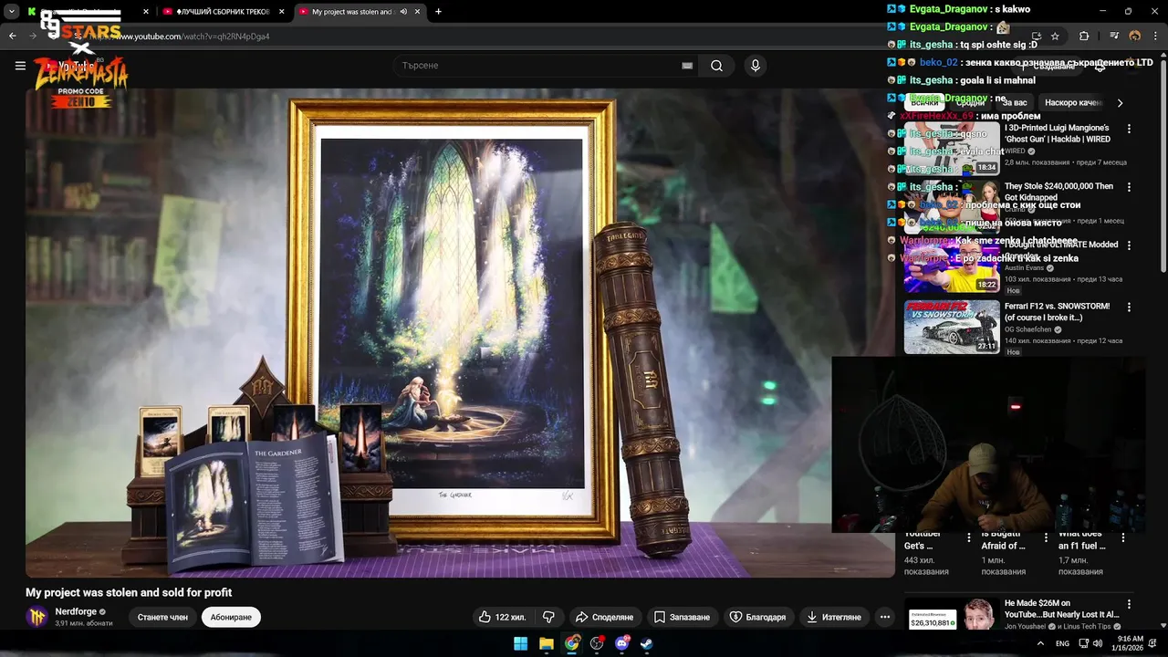Like the video with 122 хил. thumbs up

coord(502,617)
